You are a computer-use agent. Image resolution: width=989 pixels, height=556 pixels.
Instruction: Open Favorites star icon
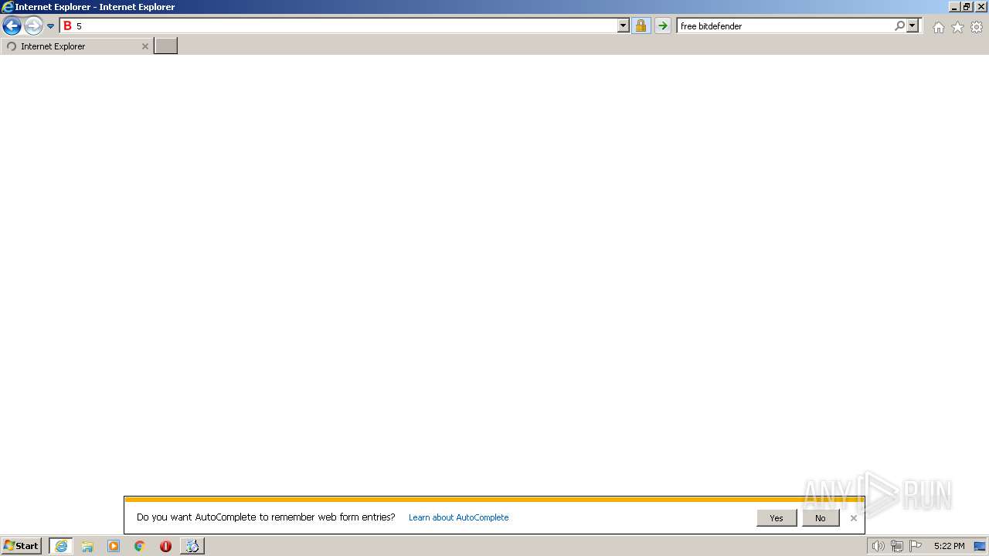tap(957, 27)
